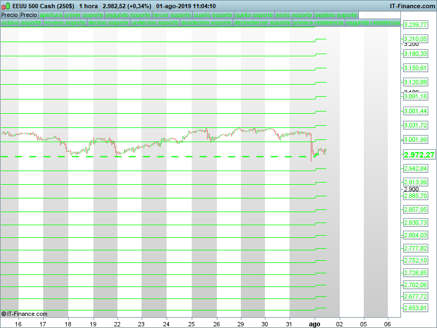Click the price value 2.982,52 (+0,34%)
The width and height of the screenshot is (437, 328).
[127, 6]
